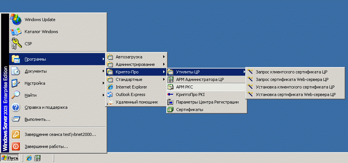Screen dimensions: 348x163
Task: Click the CSP keys icon
Action: coord(16,44)
